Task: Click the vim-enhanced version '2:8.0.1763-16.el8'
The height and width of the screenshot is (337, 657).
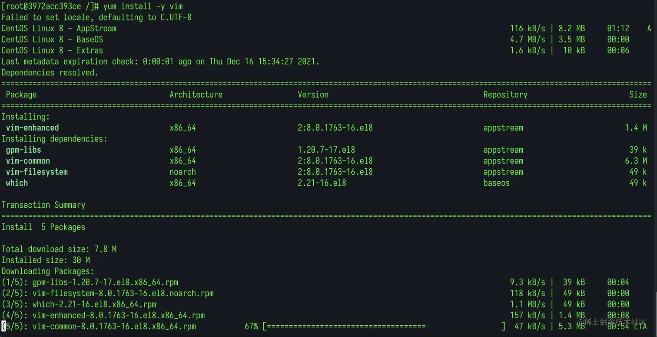Action: pos(335,128)
